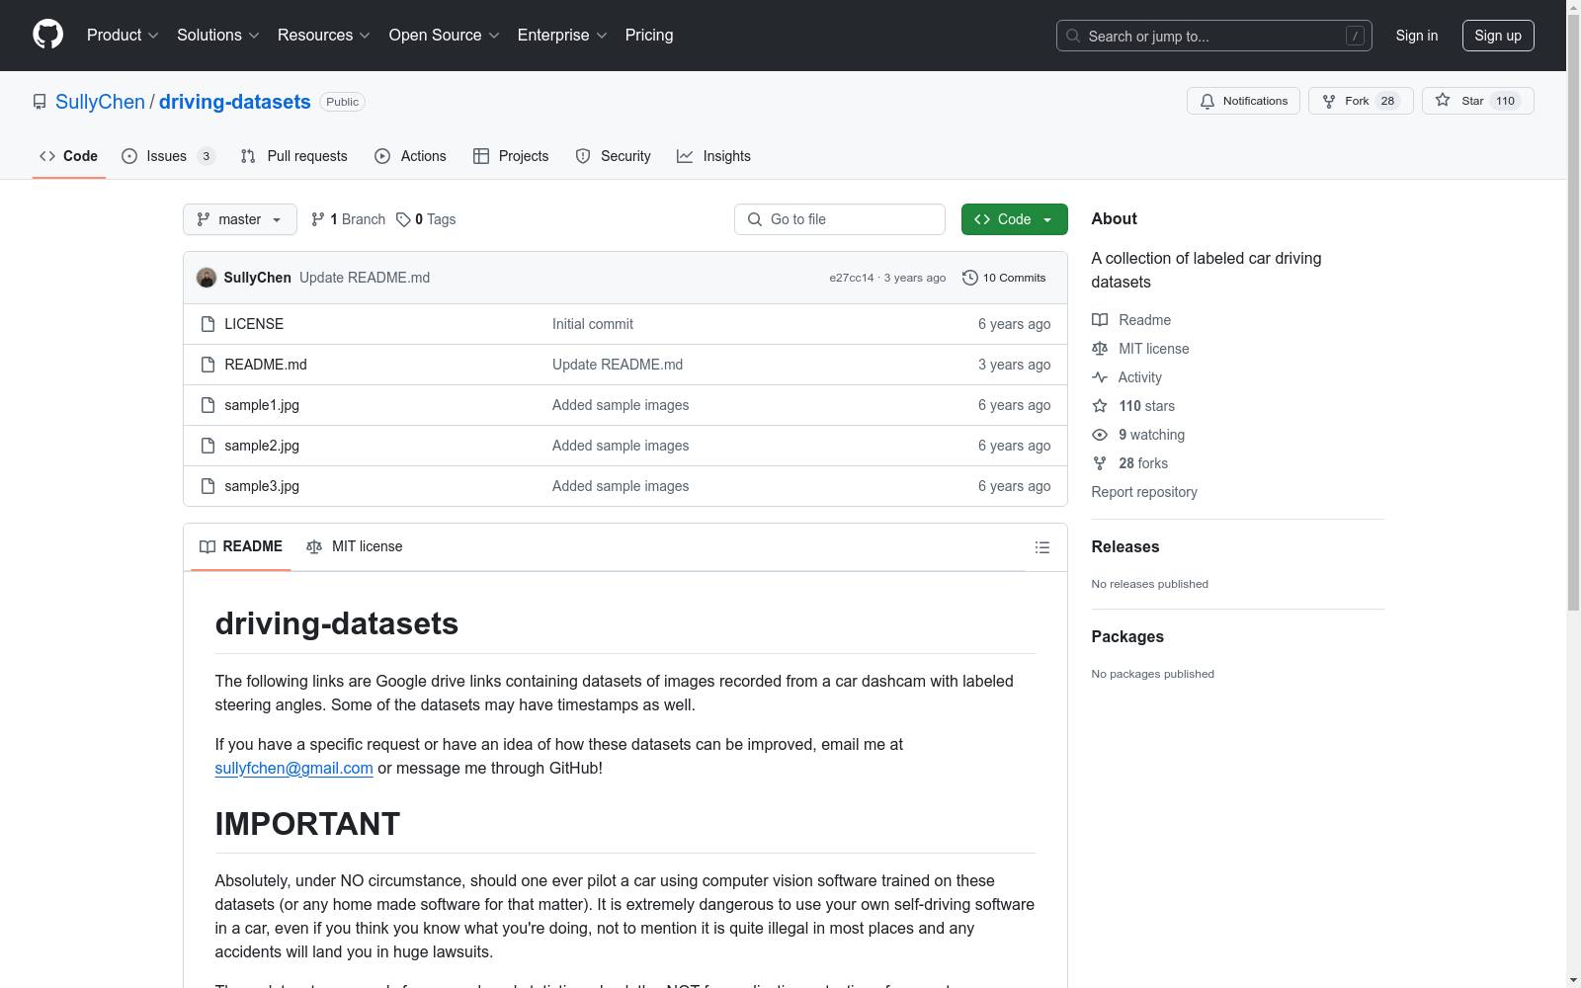Click the fork icon beside 28 forks
The width and height of the screenshot is (1581, 988).
click(1100, 463)
